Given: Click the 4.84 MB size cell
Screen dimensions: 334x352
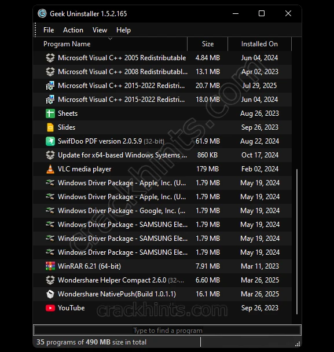Looking at the screenshot, I should [208, 58].
